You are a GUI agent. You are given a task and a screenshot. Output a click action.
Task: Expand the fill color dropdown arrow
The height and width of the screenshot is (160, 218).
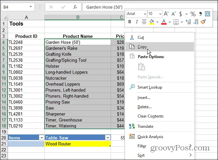pyautogui.click(x=157, y=22)
